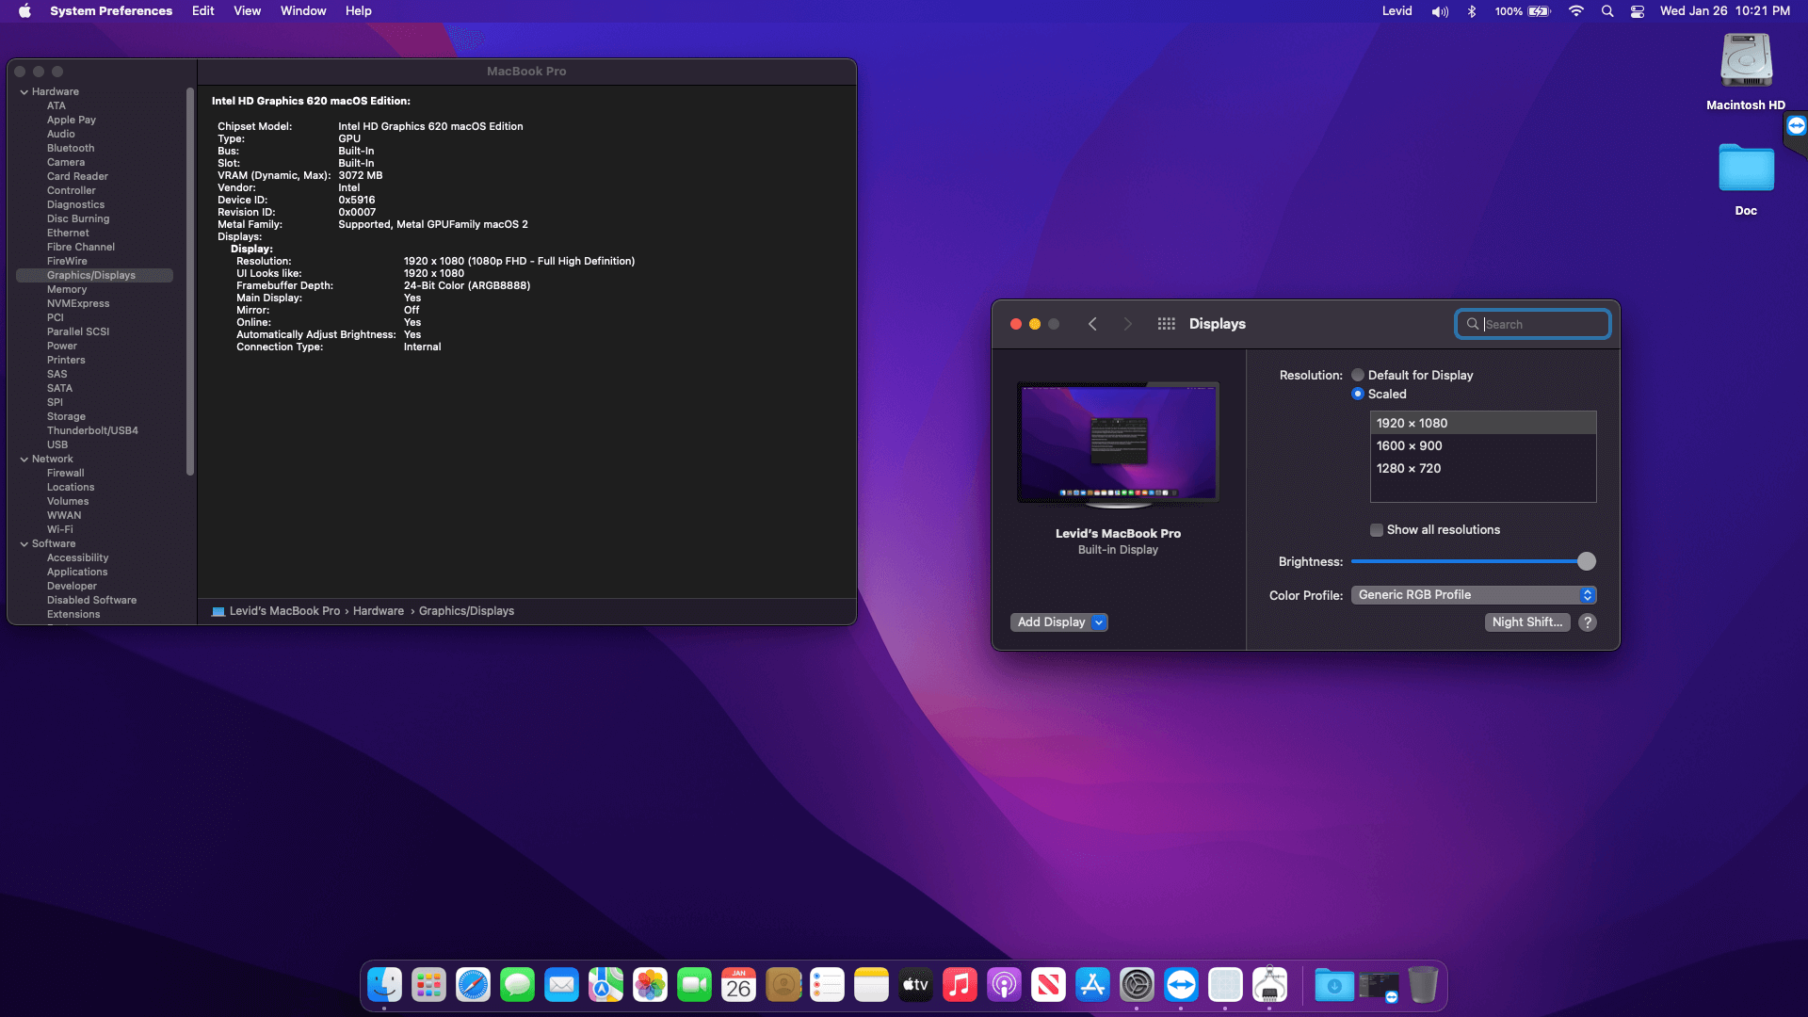Open Trash in the Dock
This screenshot has width=1808, height=1017.
[1423, 985]
